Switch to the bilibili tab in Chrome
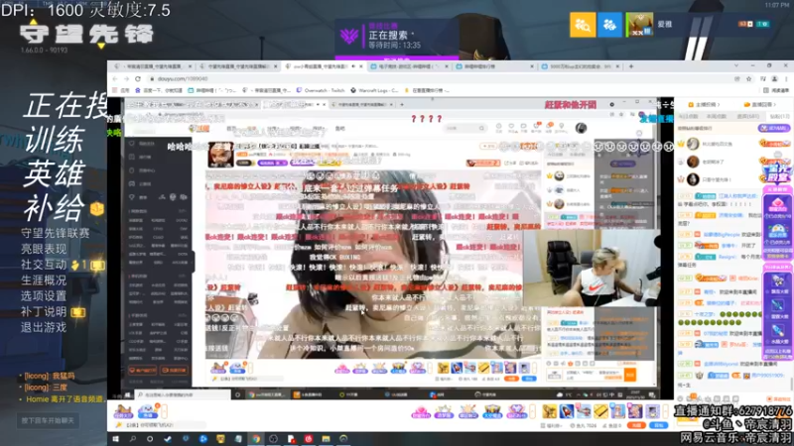 [409, 66]
